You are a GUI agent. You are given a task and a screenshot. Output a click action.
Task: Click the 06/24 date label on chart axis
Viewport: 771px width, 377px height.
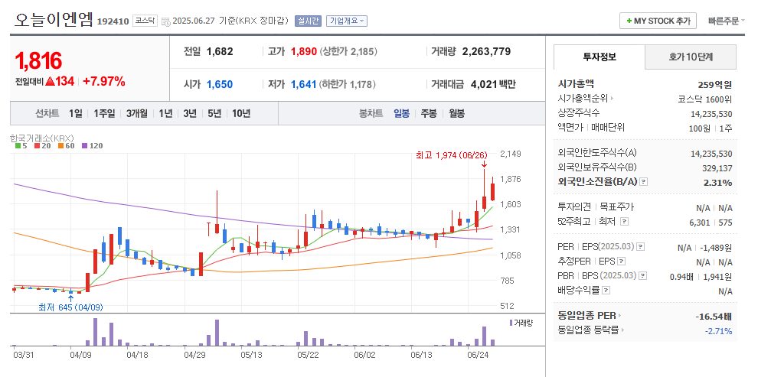point(476,354)
